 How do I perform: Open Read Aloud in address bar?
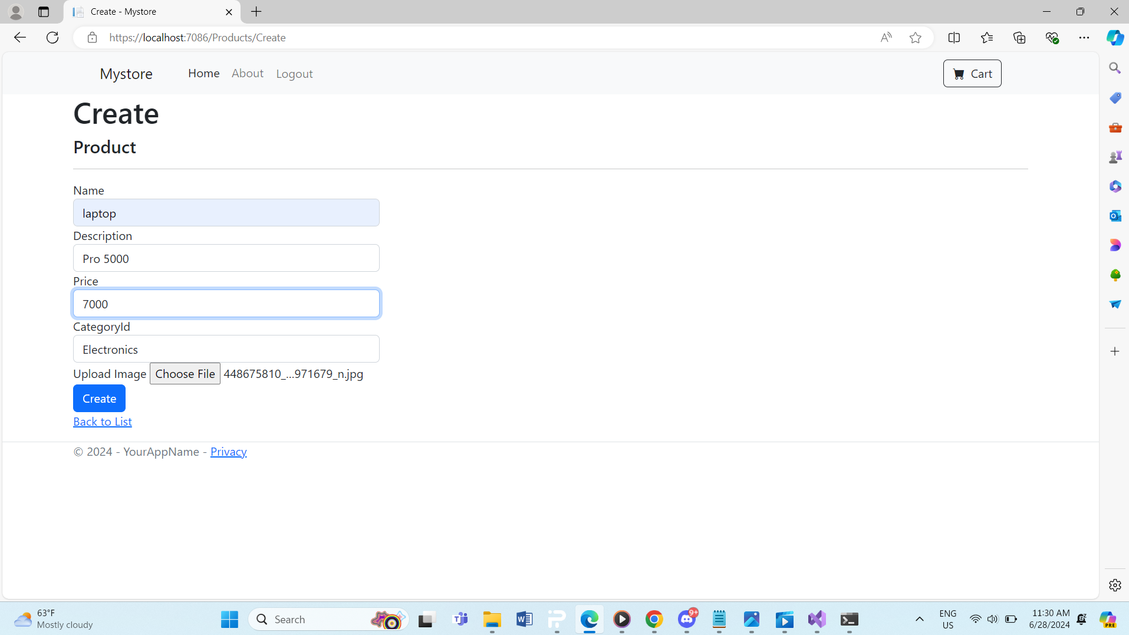point(886,38)
